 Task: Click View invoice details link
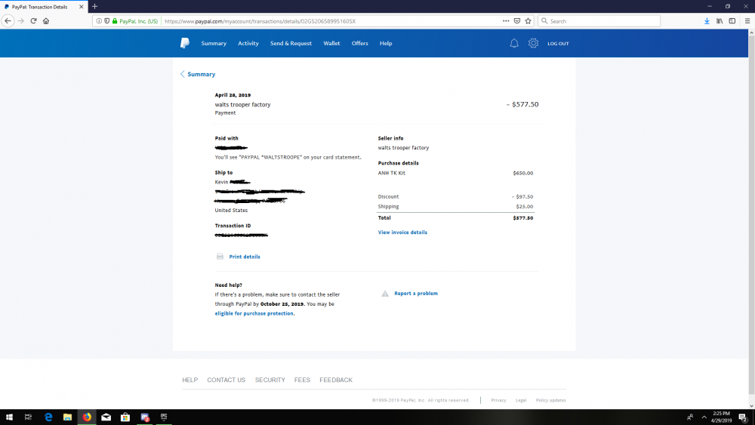(402, 233)
